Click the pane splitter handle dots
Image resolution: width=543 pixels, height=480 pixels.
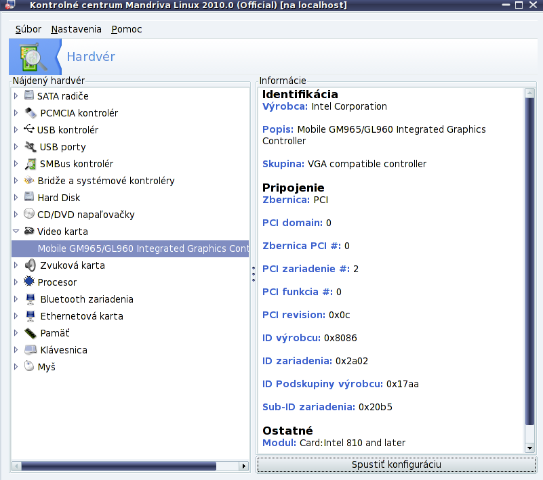tap(254, 274)
